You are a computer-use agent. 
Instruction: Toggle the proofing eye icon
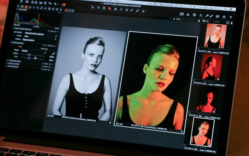point(204,21)
